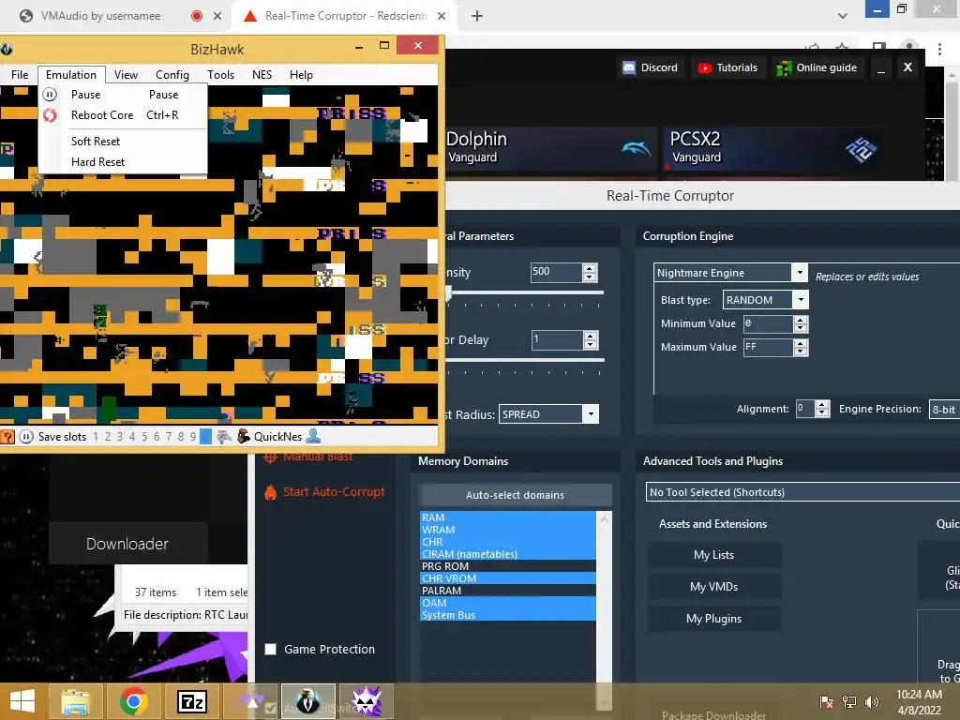Click the purple spiky RTC taskbar icon

367,701
